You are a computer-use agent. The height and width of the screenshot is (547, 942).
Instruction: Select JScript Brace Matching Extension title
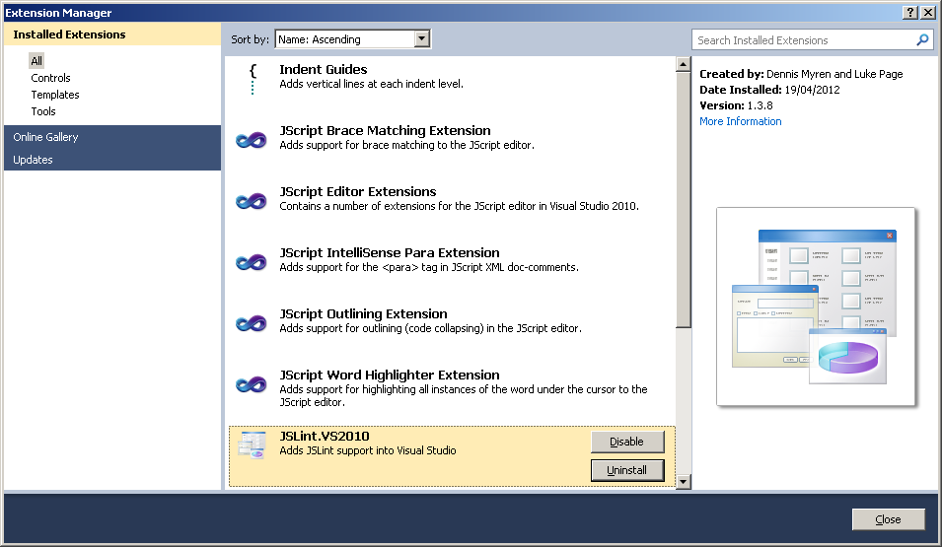tap(385, 131)
